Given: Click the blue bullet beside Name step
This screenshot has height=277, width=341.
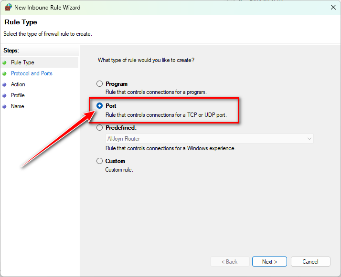Looking at the screenshot, I should [x=4, y=106].
